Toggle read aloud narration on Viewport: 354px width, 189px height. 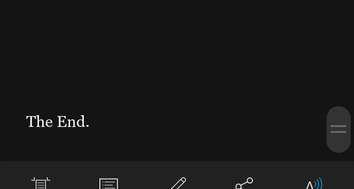pos(314,183)
